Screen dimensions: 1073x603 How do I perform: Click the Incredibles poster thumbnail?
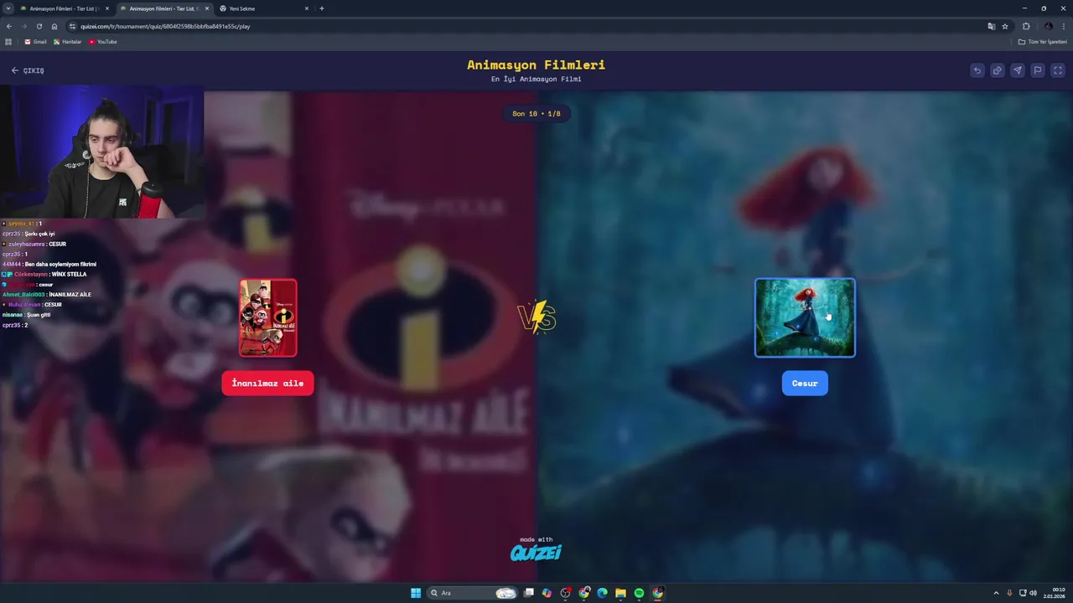(268, 318)
